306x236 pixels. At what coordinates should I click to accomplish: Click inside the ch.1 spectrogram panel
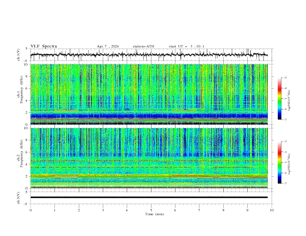(x=149, y=94)
